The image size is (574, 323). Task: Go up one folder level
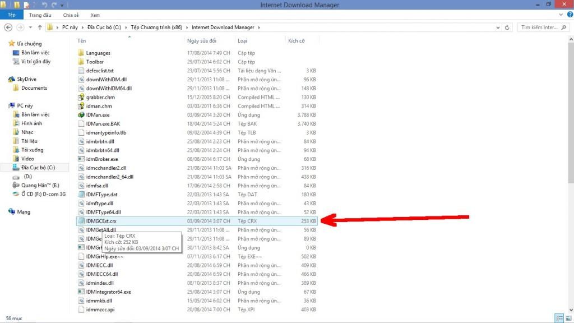point(40,27)
